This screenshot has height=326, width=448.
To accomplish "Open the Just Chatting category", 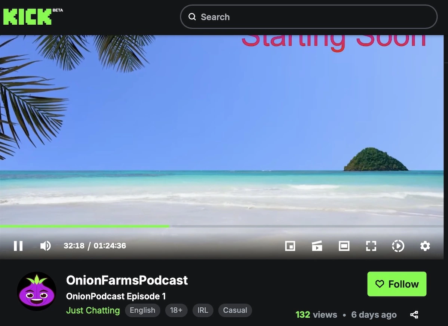I will coord(93,310).
